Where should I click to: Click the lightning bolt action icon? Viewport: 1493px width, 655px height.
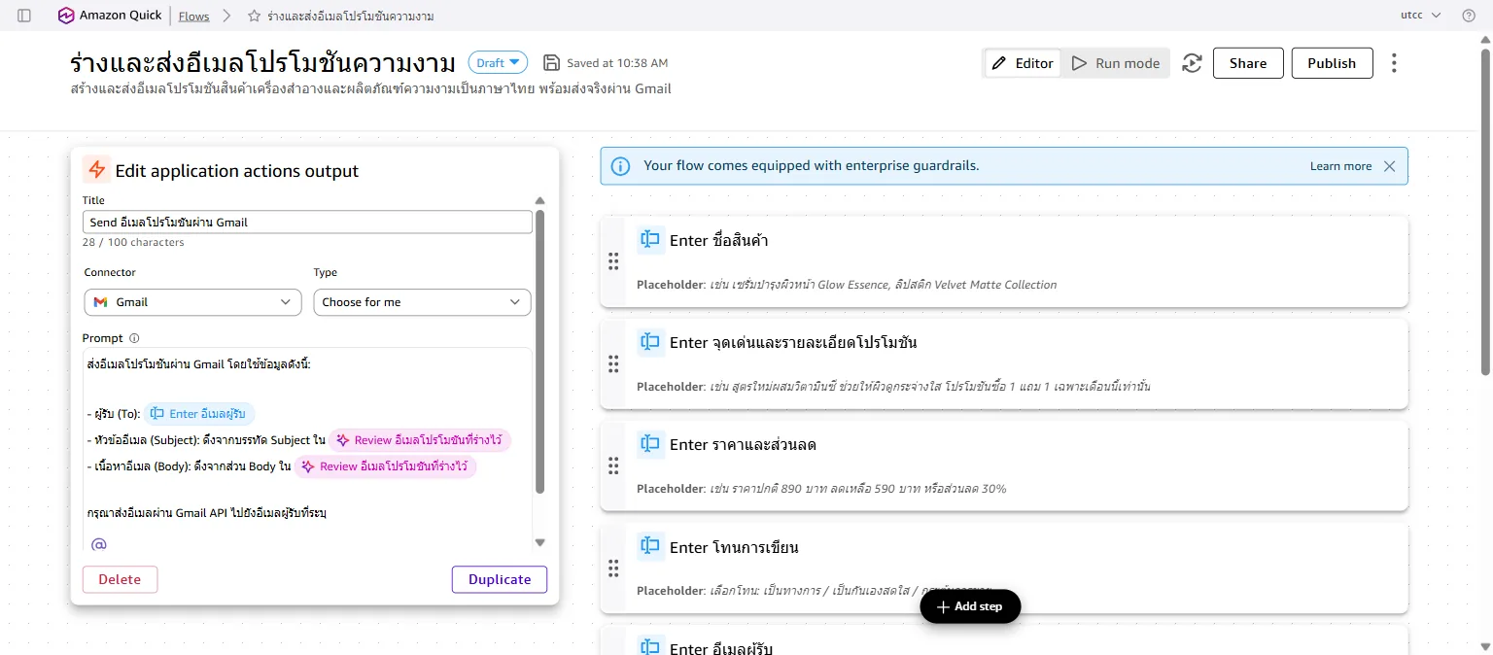(96, 170)
